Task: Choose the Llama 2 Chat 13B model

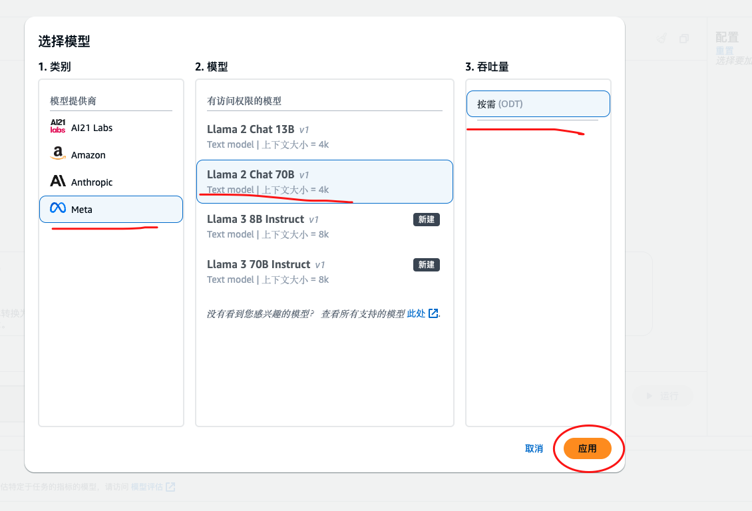Action: (325, 136)
